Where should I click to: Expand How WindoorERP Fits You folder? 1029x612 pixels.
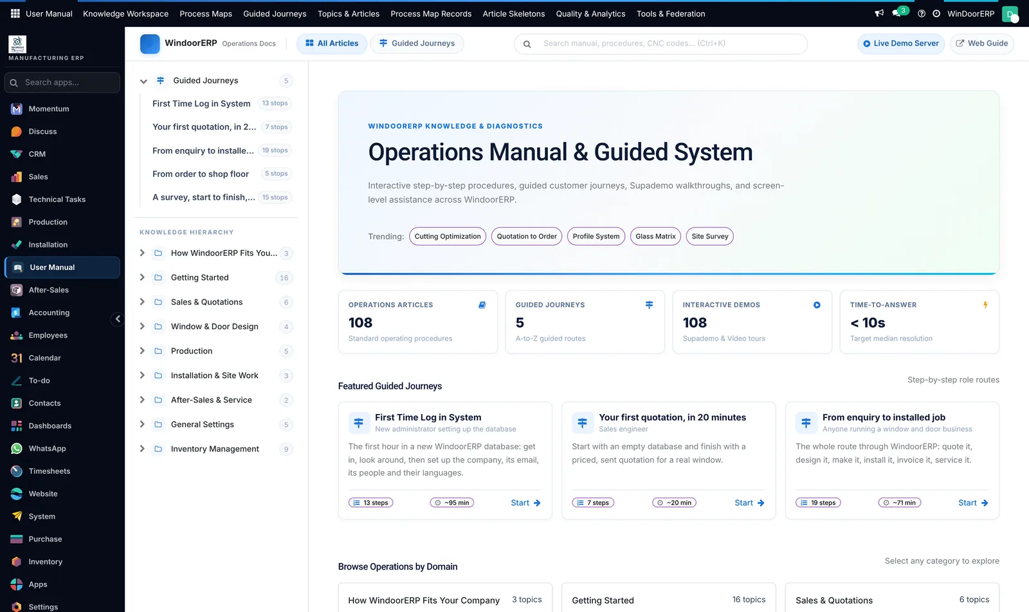142,253
